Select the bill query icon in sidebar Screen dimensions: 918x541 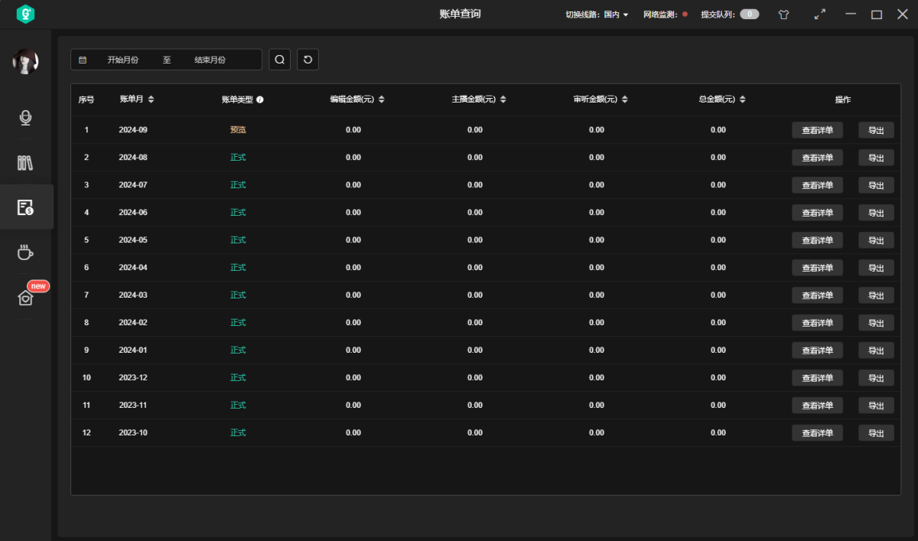[25, 207]
